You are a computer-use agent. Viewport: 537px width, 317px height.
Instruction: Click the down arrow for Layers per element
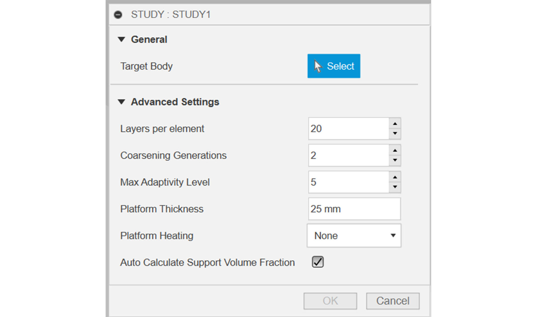tap(395, 134)
